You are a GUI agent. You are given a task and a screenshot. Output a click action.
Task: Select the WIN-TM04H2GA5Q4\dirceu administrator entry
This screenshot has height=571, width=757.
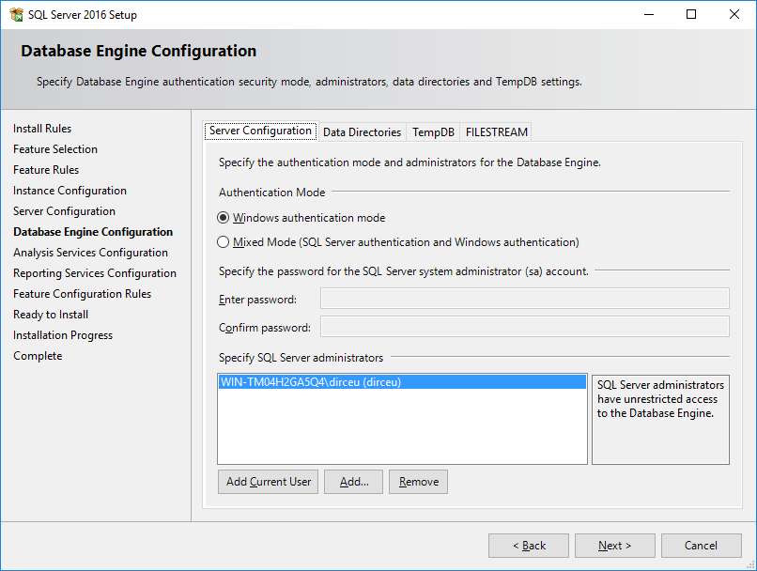(402, 382)
